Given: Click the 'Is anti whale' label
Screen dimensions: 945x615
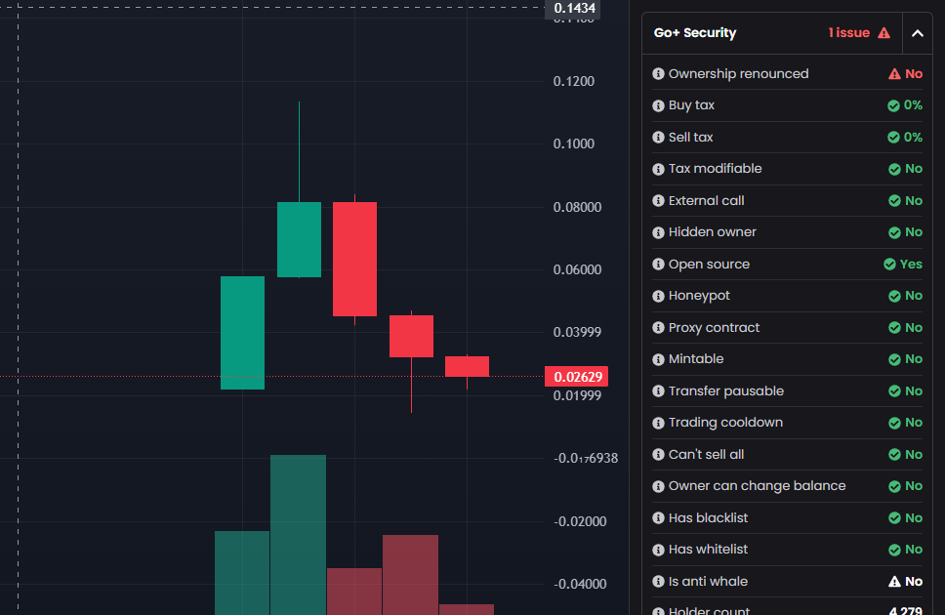Looking at the screenshot, I should coord(708,581).
